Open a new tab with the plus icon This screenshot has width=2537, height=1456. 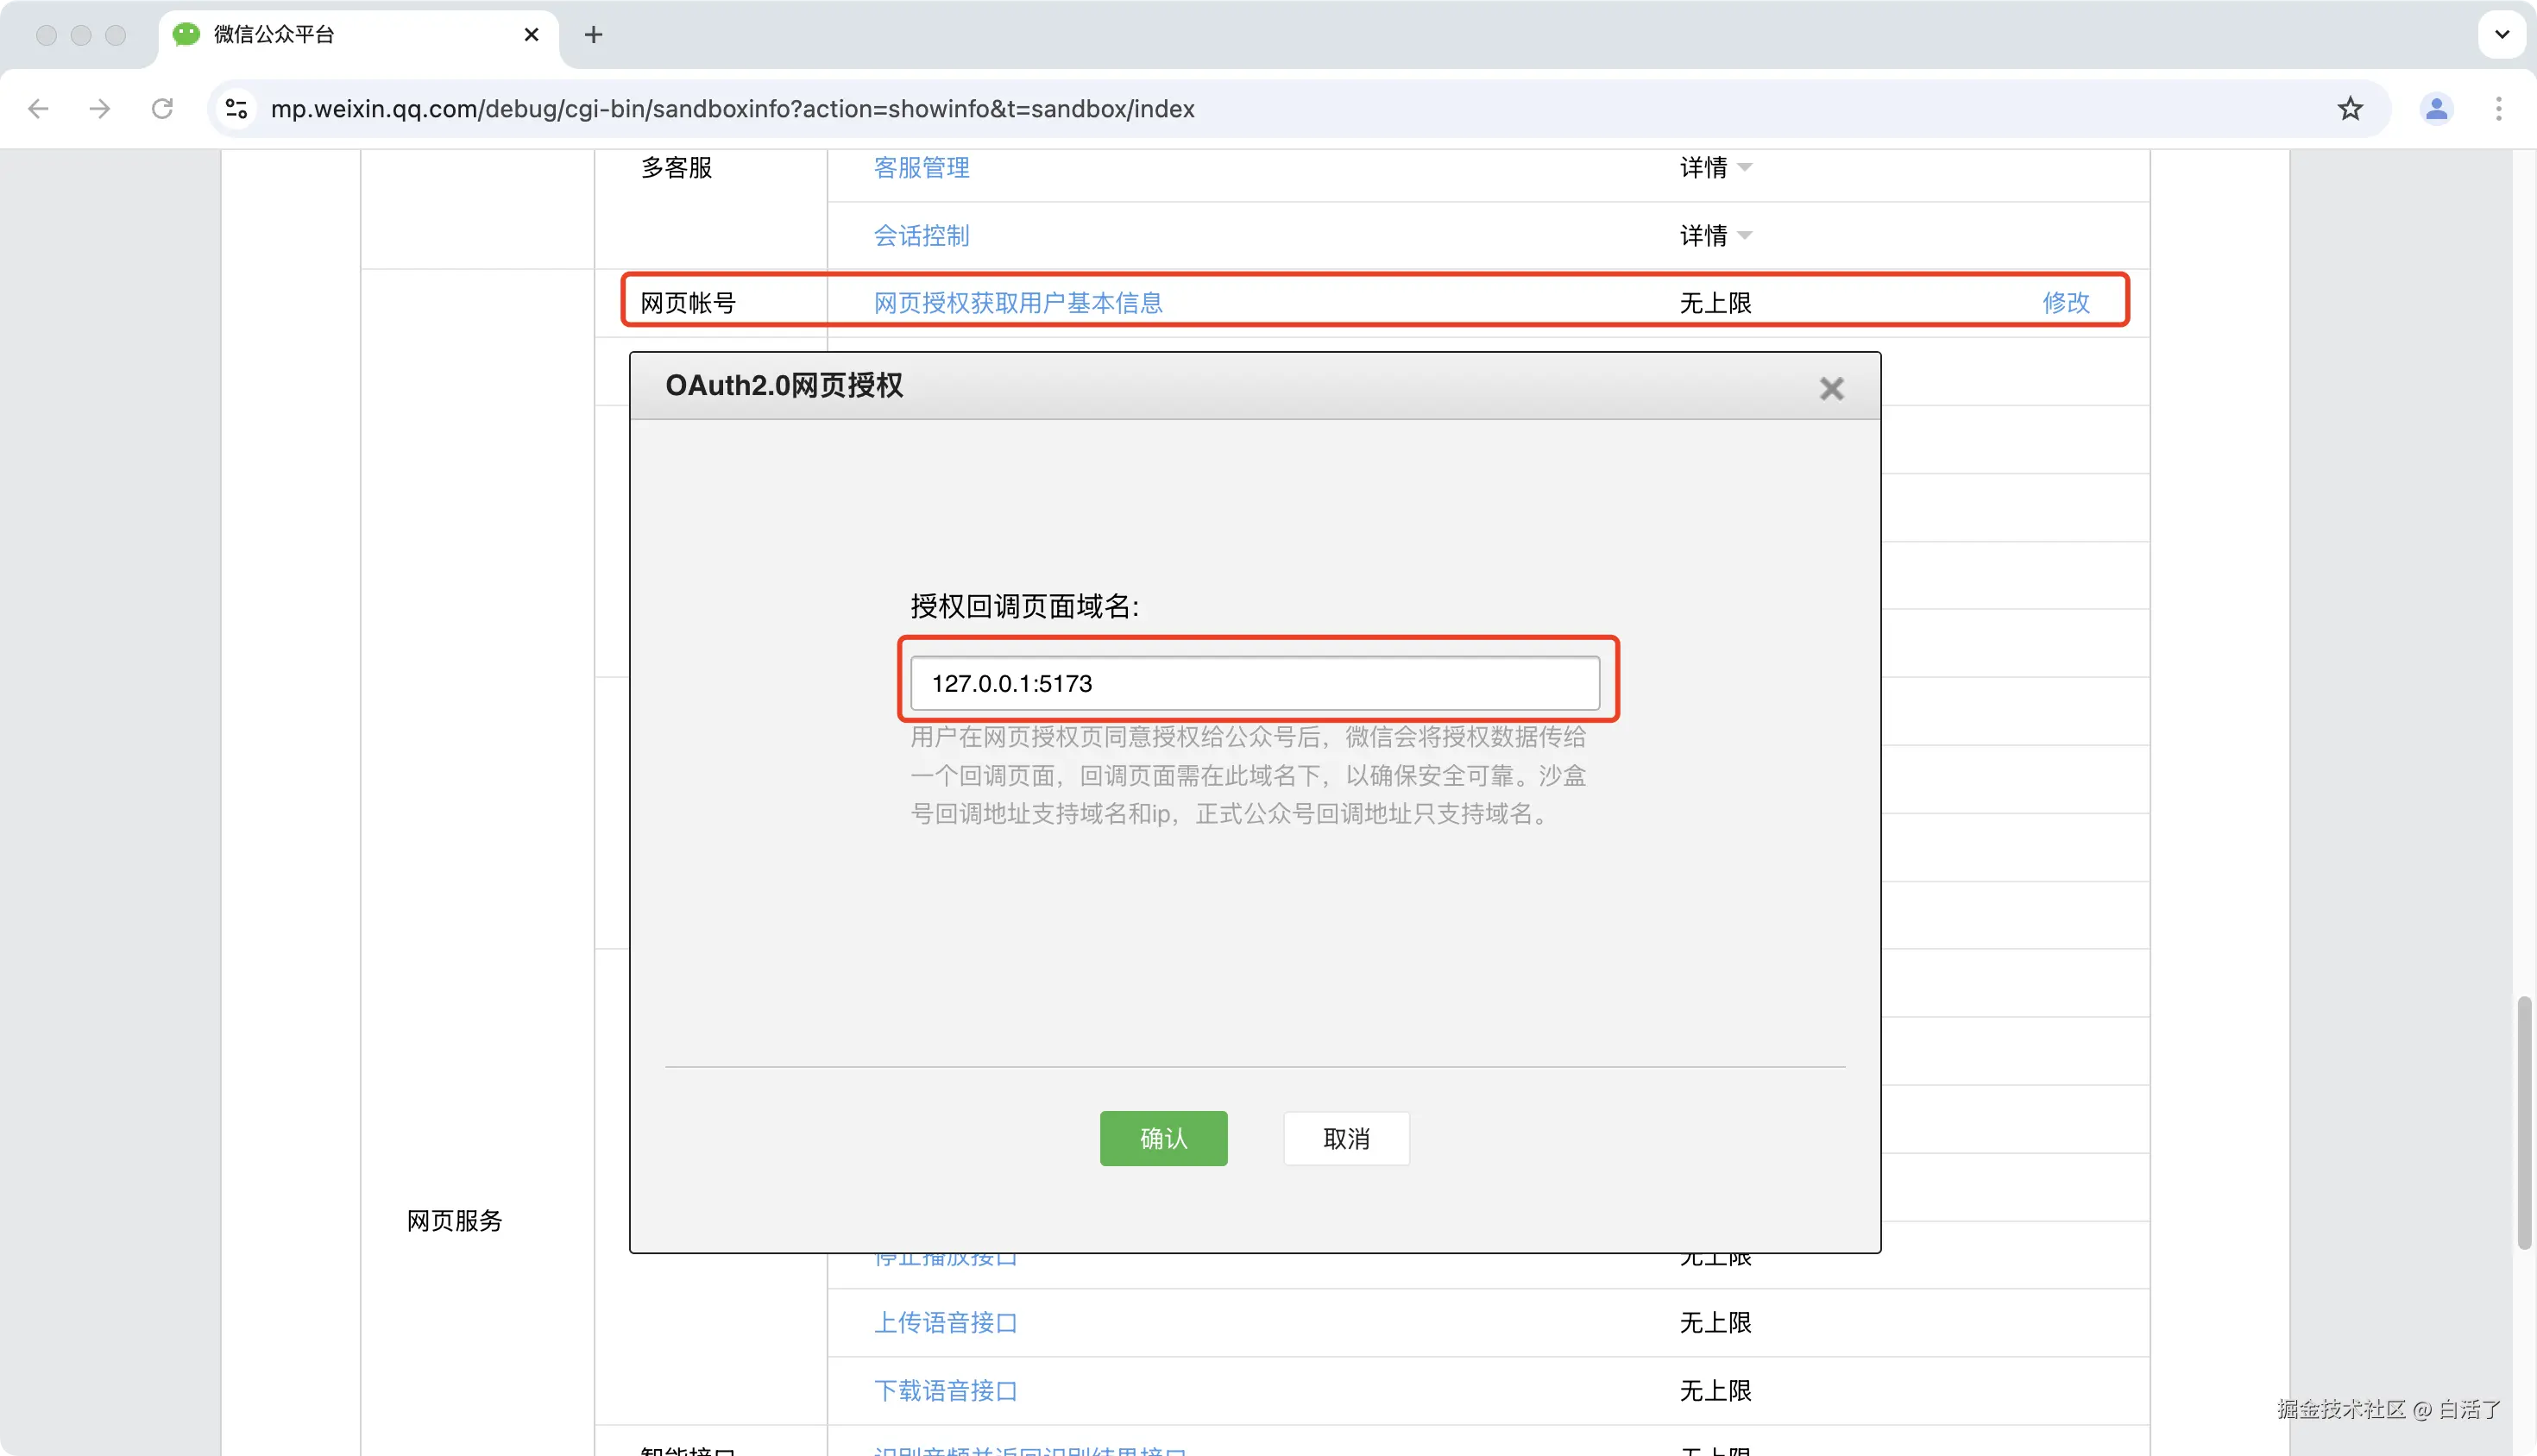click(593, 34)
